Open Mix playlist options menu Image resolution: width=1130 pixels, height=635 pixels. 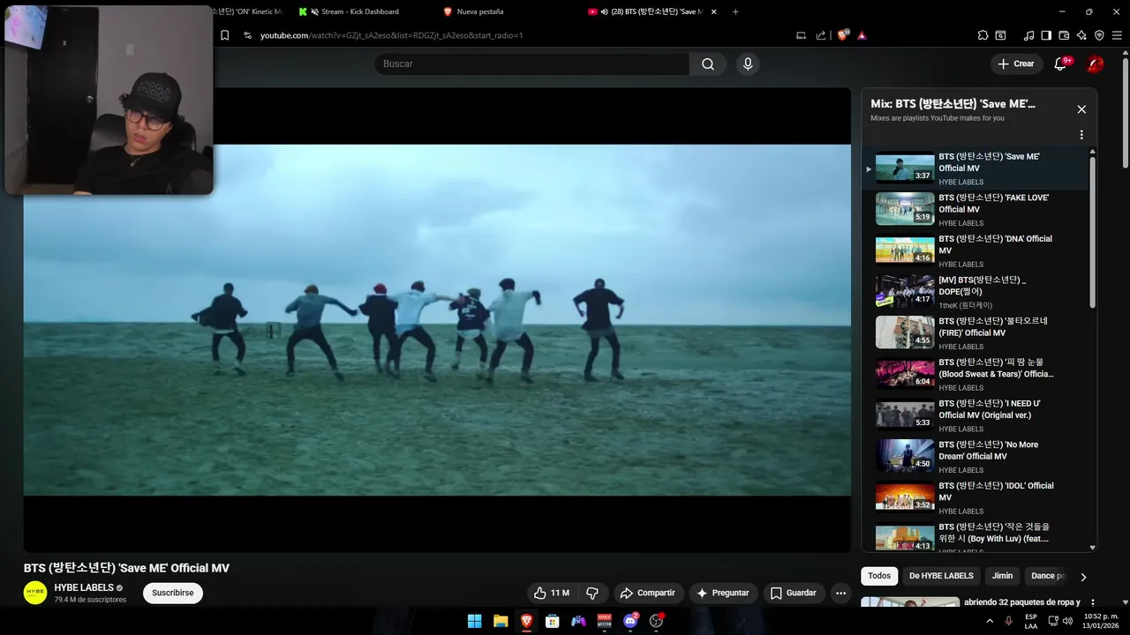[x=1081, y=135]
